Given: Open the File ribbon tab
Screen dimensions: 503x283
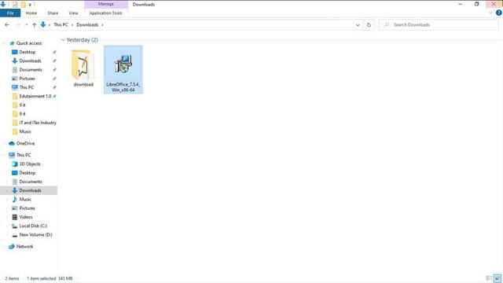Looking at the screenshot, I should click(10, 13).
